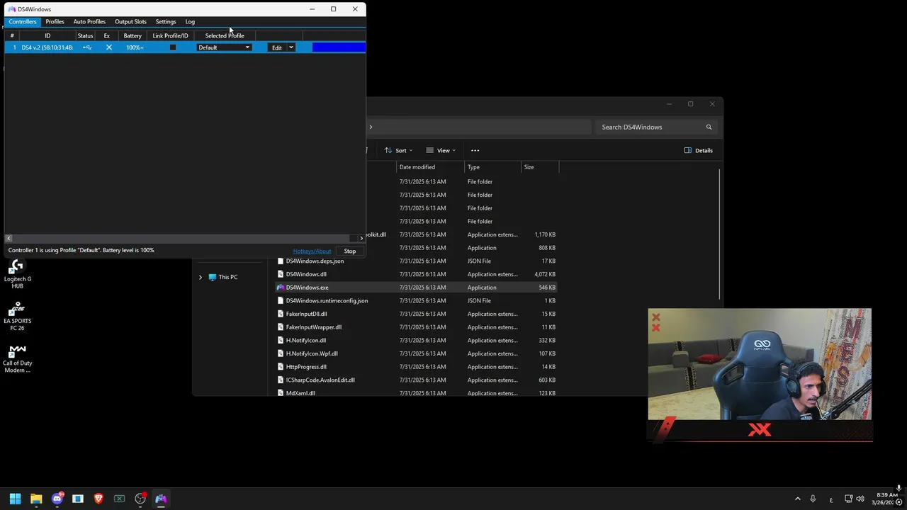
Task: Open the Call of Duty Modern desktop shortcut
Action: [18, 358]
